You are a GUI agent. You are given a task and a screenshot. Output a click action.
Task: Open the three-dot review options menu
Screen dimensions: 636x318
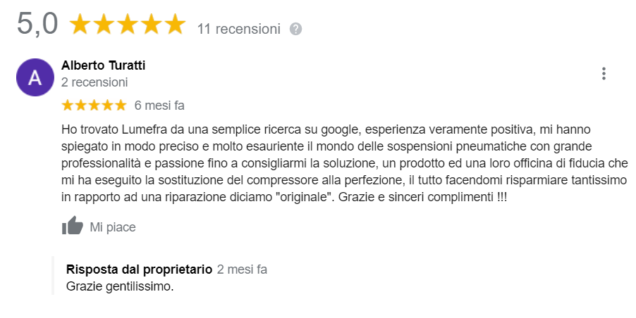604,73
